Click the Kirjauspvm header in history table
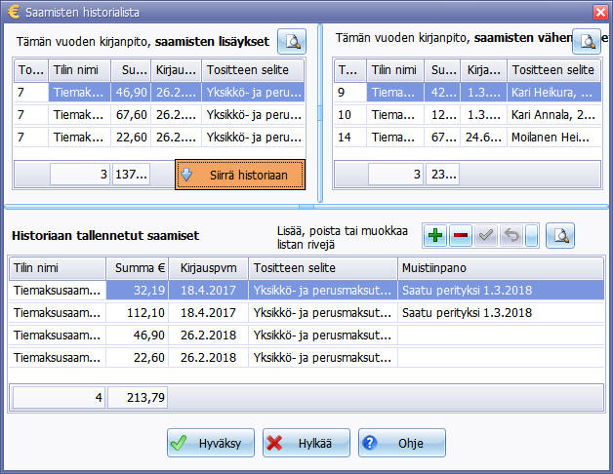 tap(208, 268)
